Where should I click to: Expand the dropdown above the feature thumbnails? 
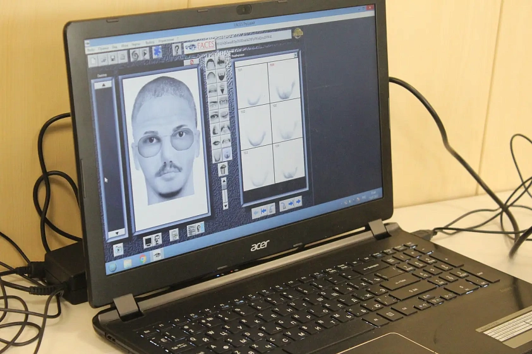(x=295, y=54)
